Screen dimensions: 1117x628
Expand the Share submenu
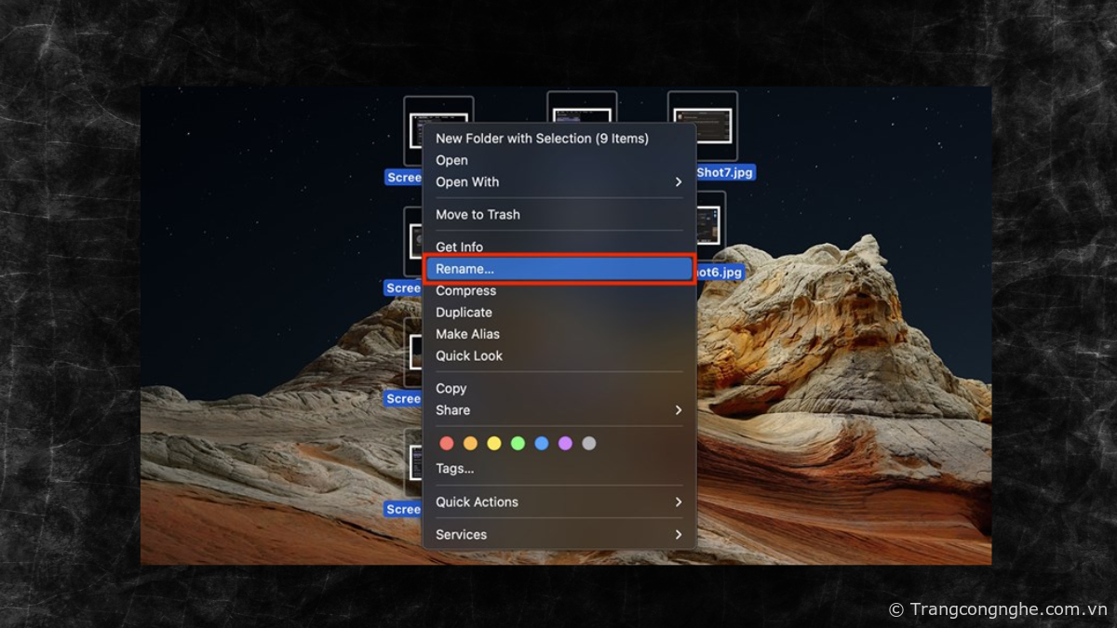[558, 410]
